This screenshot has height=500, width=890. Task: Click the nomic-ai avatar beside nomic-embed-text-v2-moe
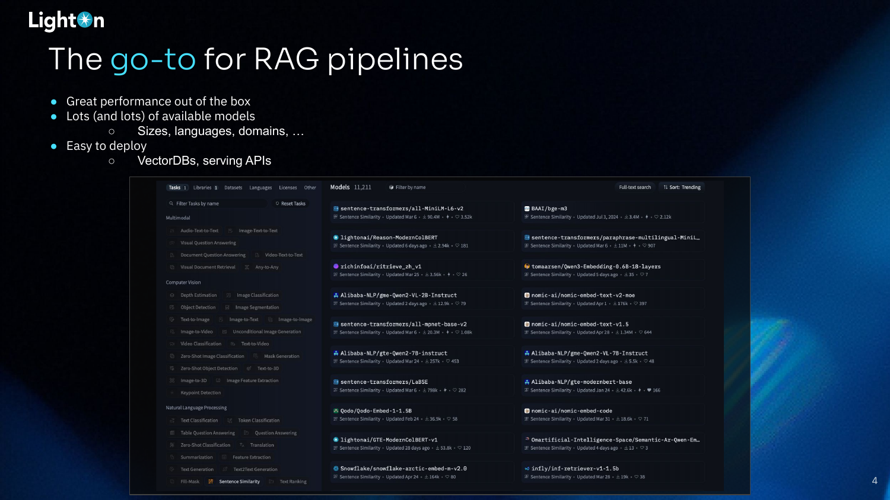point(527,295)
